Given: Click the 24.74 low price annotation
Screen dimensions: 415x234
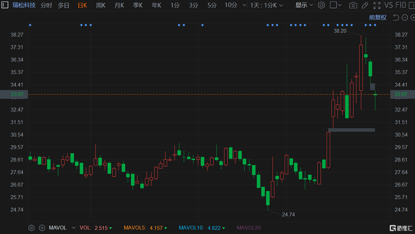Looking at the screenshot, I should [x=289, y=214].
